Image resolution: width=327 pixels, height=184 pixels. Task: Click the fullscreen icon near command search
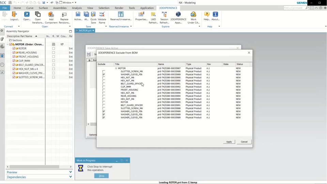coord(312,8)
